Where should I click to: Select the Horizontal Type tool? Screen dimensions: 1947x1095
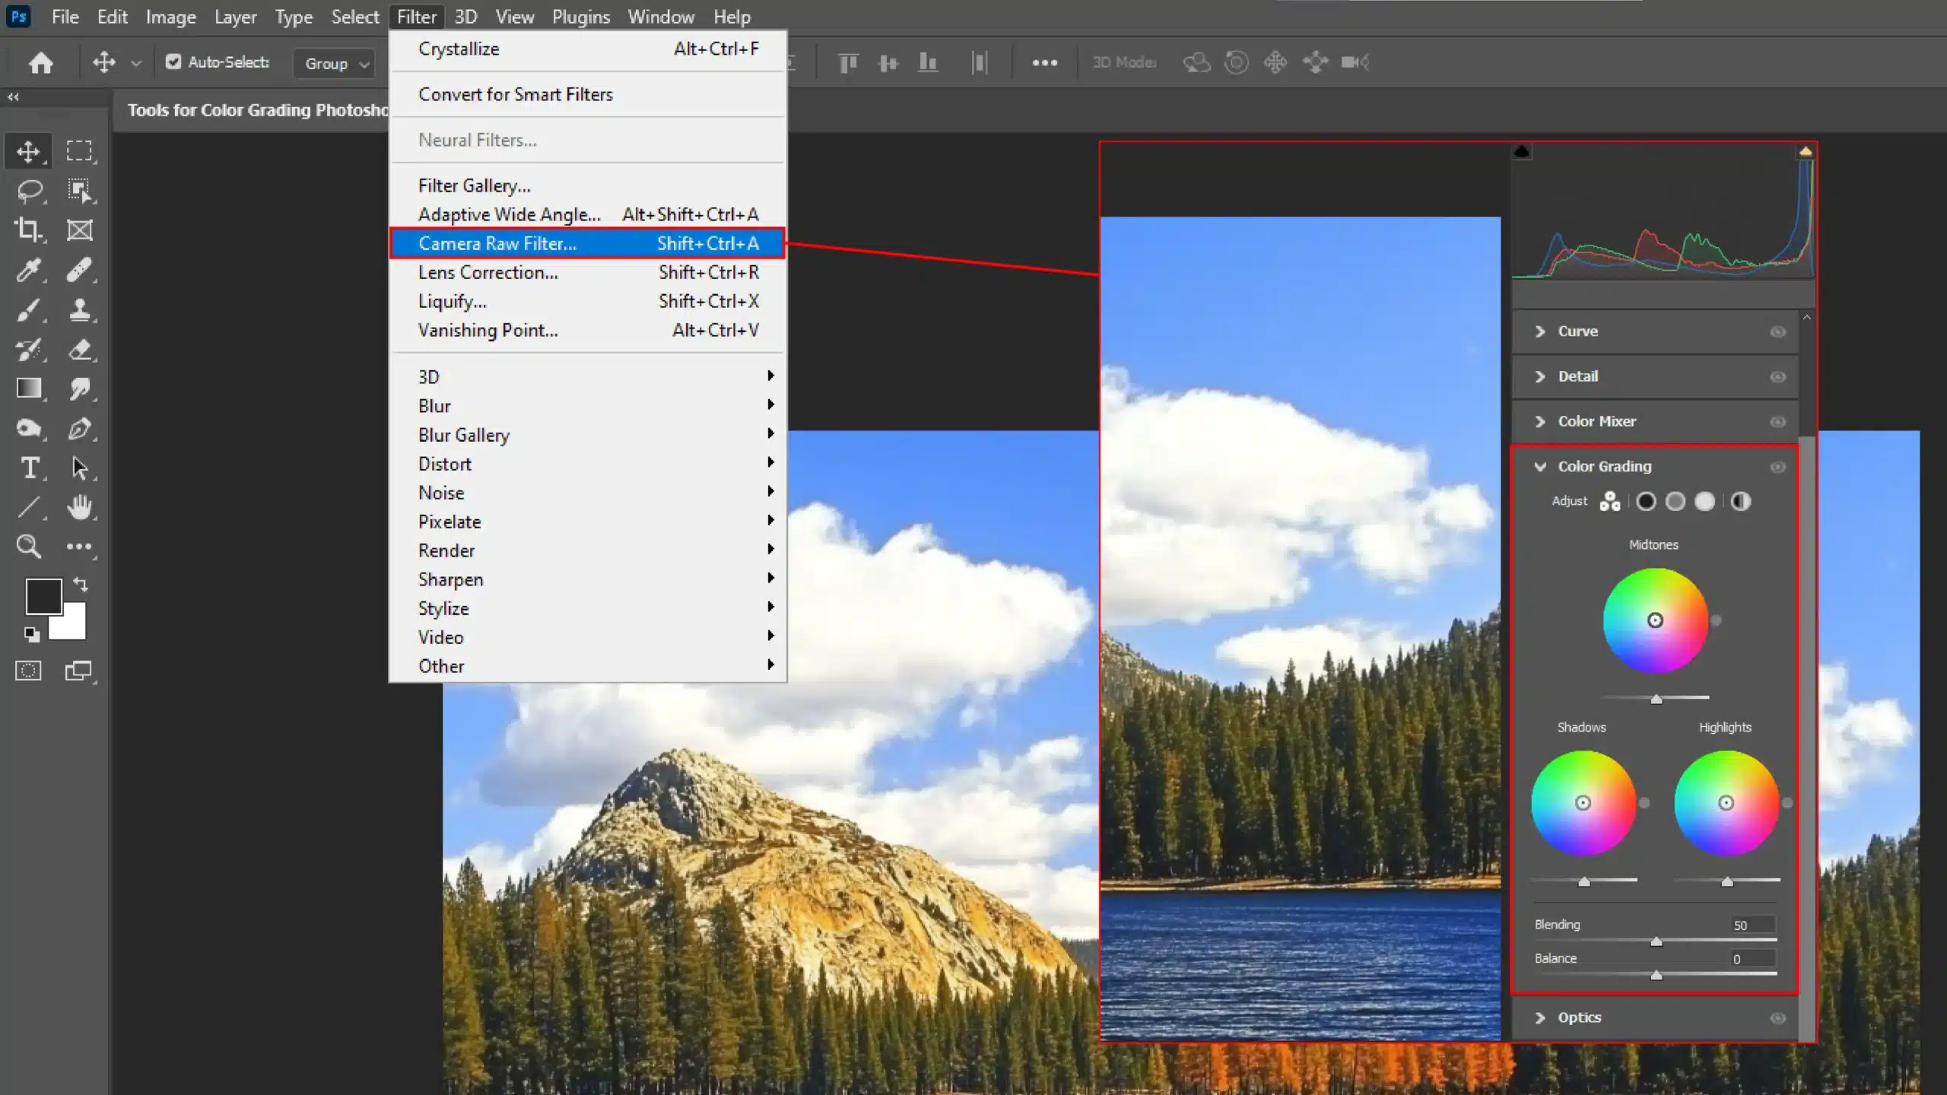(x=29, y=468)
